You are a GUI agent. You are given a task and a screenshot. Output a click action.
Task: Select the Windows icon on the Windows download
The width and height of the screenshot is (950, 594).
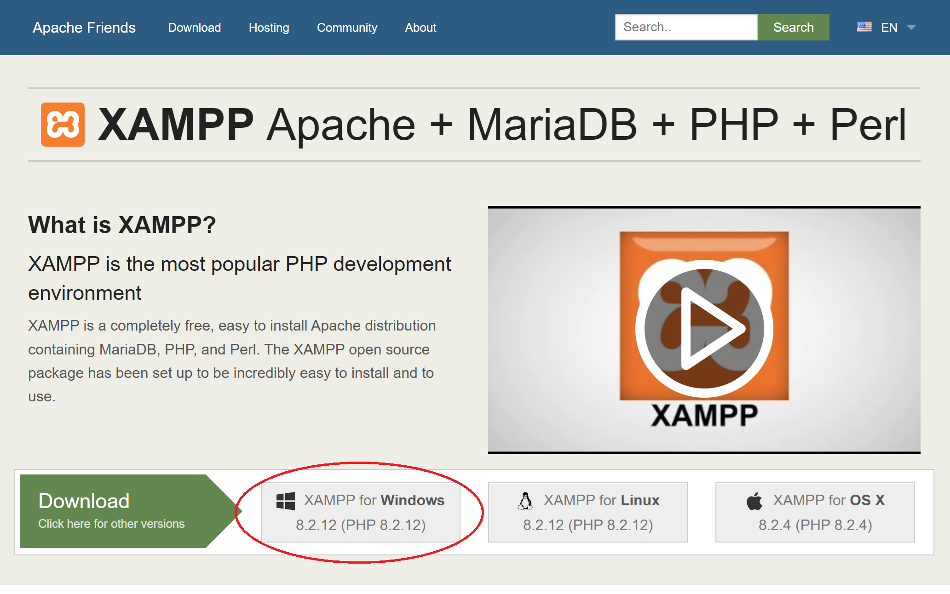coord(285,501)
